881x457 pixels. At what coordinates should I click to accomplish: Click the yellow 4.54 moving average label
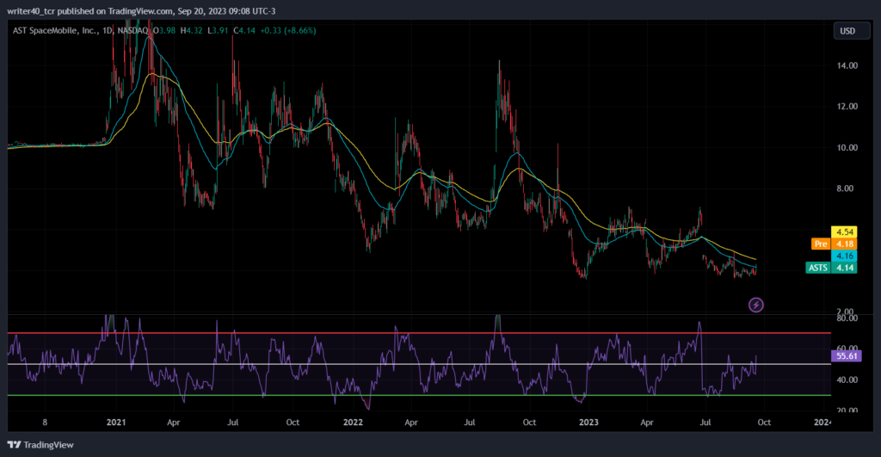(x=844, y=232)
